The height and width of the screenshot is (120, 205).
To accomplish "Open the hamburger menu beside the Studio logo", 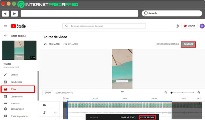I will pos(5,26).
